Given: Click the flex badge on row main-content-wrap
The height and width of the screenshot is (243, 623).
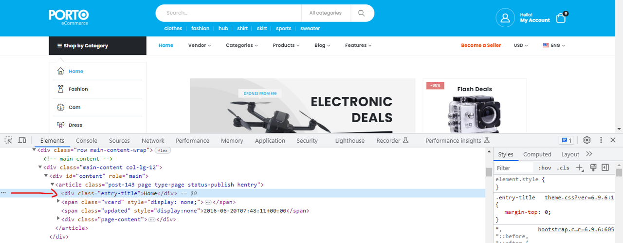Looking at the screenshot, I should [x=162, y=150].
